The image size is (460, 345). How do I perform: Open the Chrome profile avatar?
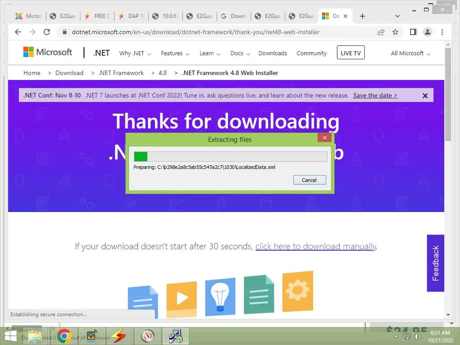pyautogui.click(x=428, y=32)
